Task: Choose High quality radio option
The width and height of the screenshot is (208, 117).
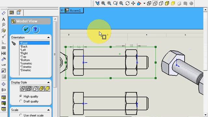Action: 20,96
